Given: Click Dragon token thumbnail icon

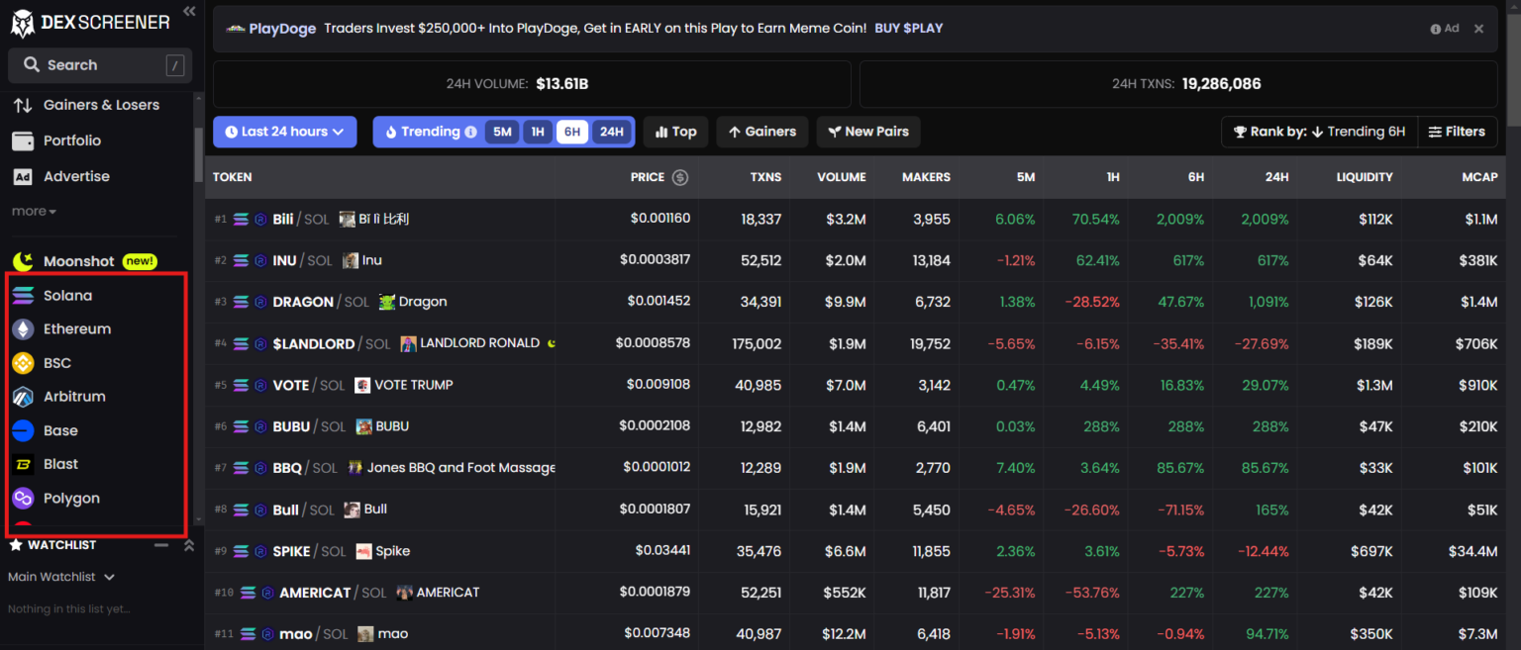Looking at the screenshot, I should coord(387,302).
